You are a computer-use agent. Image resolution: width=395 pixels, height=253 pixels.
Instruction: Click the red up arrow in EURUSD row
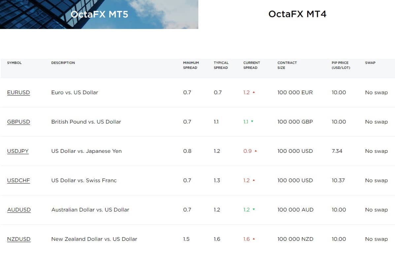click(254, 93)
